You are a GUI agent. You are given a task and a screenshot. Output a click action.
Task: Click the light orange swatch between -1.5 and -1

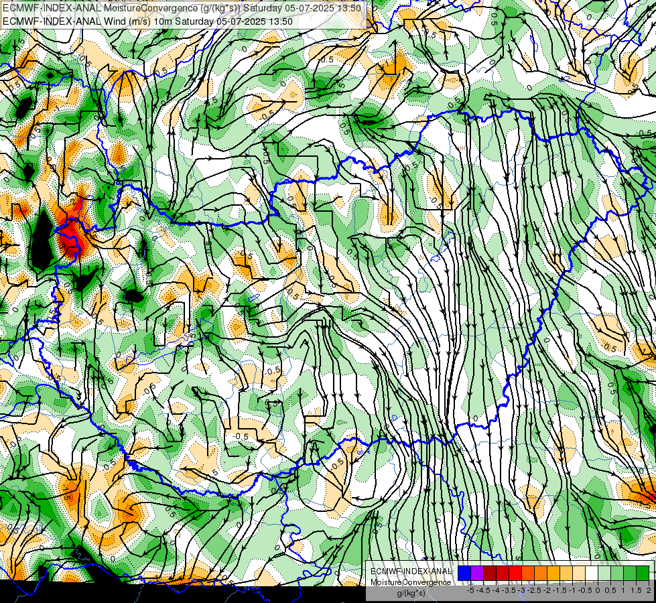pos(566,573)
